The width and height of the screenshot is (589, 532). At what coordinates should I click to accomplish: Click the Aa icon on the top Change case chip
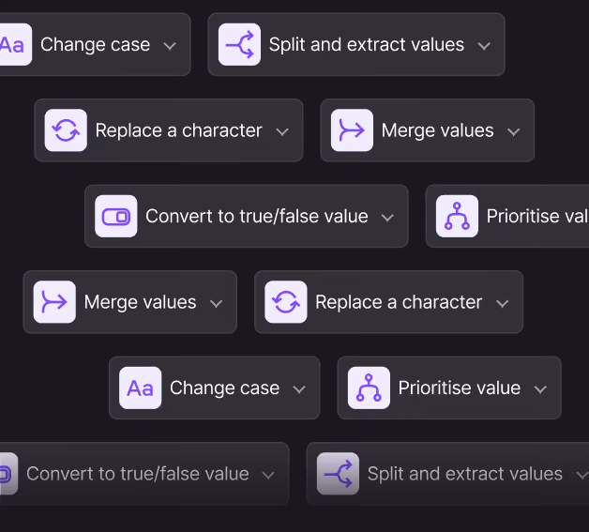point(14,45)
